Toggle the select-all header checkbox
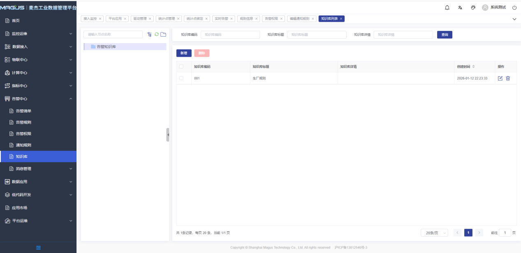 pyautogui.click(x=181, y=67)
